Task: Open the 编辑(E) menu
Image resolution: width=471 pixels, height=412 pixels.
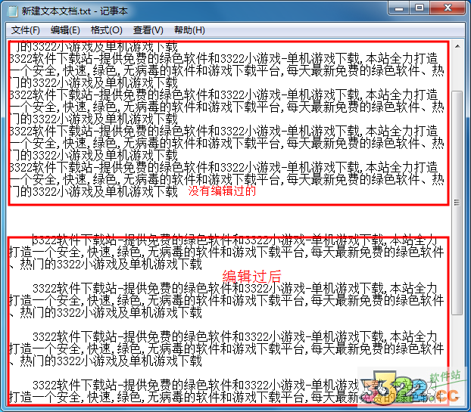Action: (x=65, y=30)
